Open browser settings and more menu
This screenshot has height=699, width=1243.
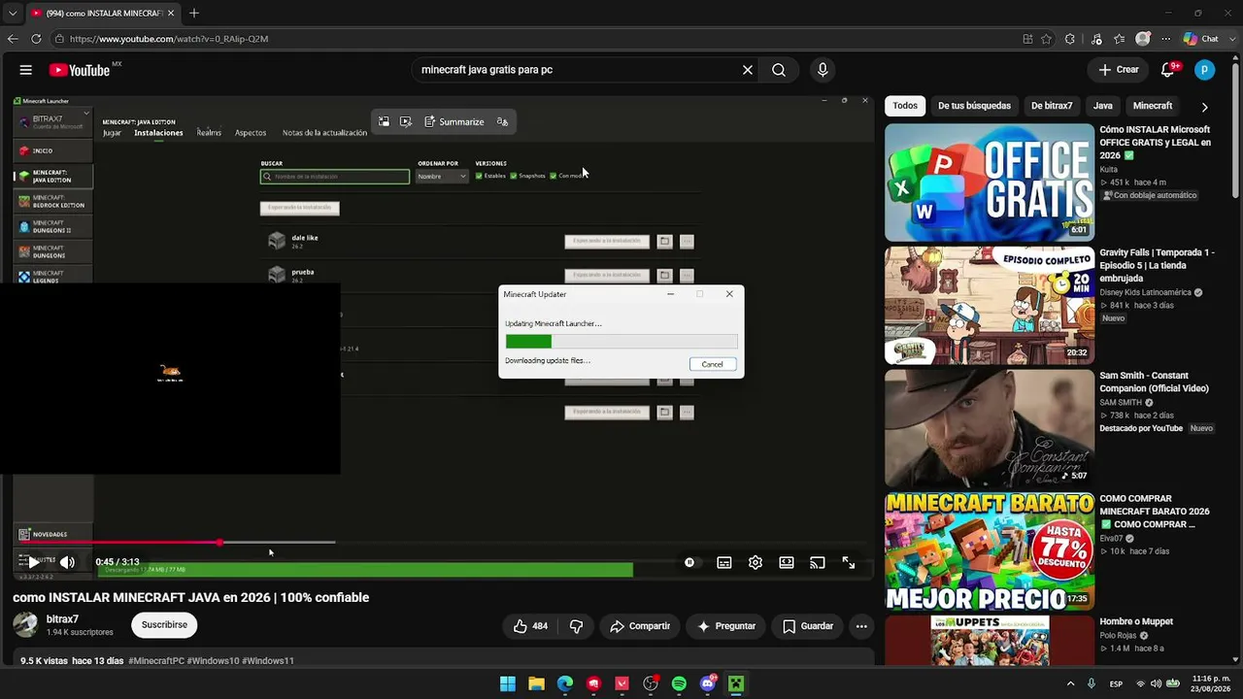click(x=1166, y=39)
